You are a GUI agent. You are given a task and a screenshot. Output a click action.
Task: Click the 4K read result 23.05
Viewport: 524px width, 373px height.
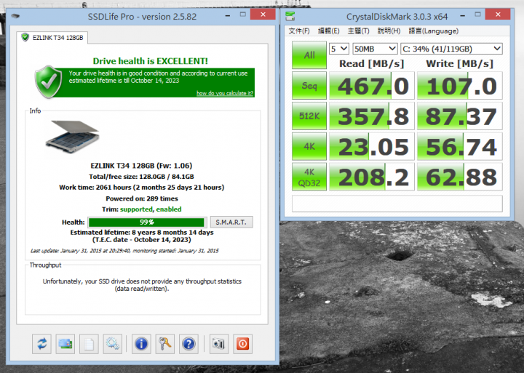(x=372, y=146)
